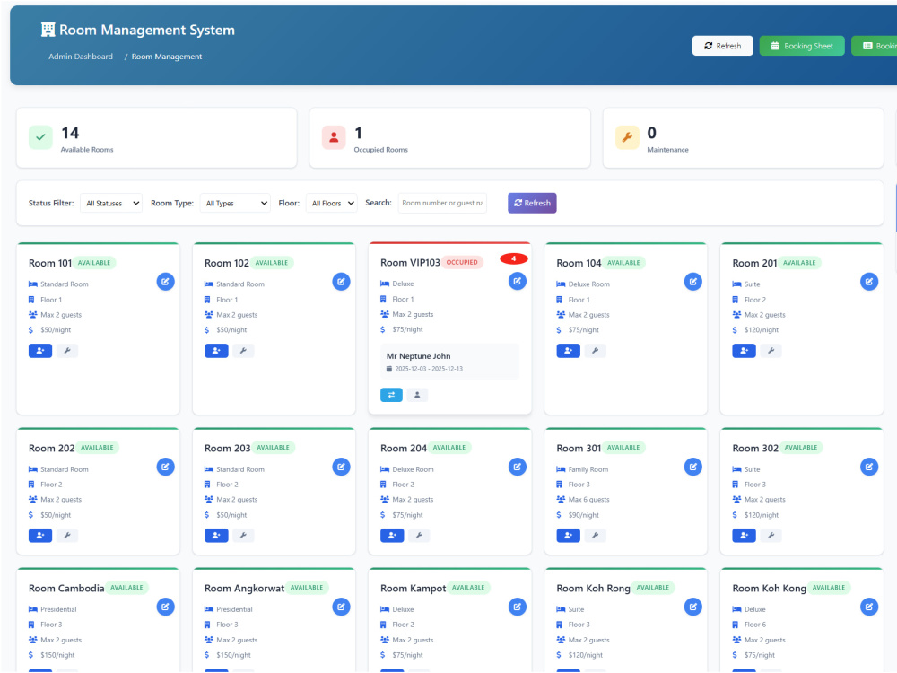Open the Room Type dropdown
897x673 pixels.
[x=235, y=203]
